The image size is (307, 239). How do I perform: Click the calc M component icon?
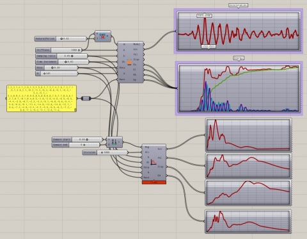pos(102,36)
